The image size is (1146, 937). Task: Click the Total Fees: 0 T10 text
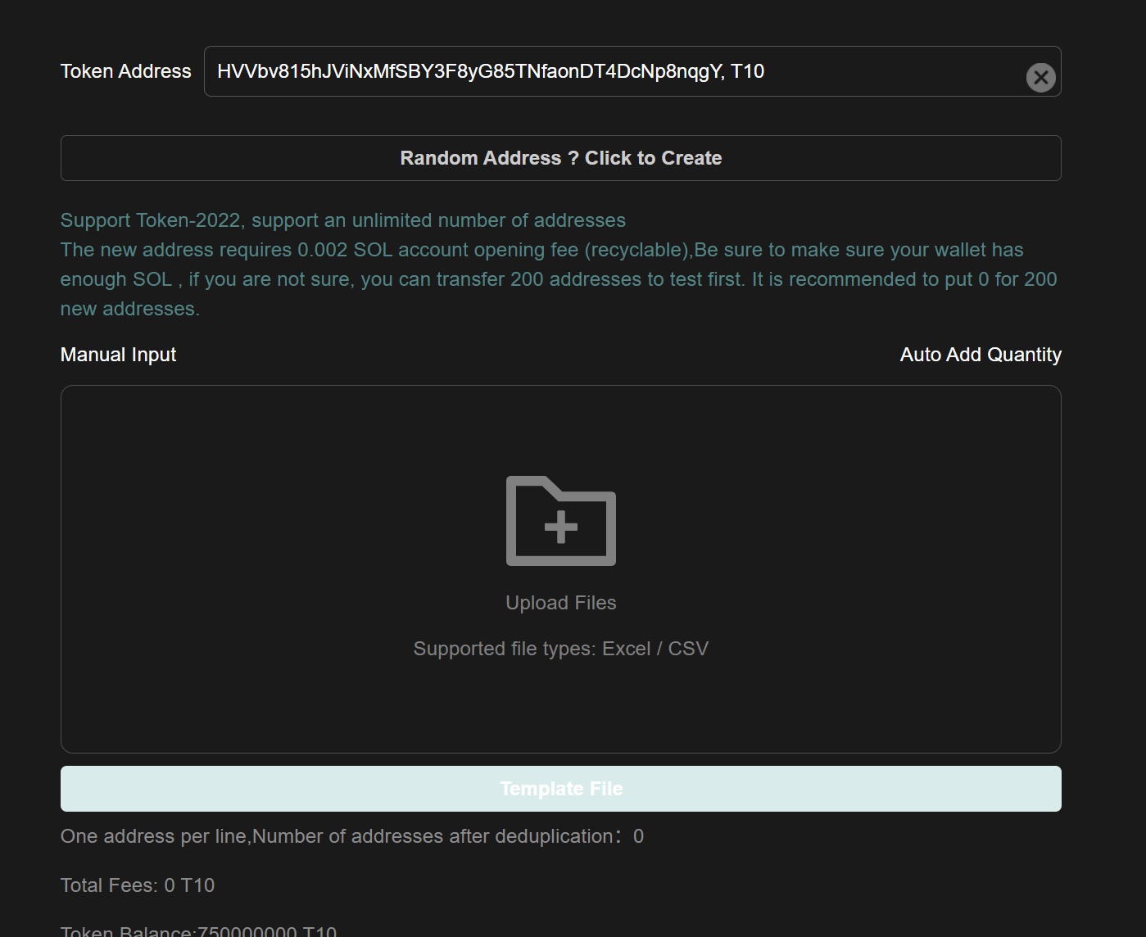(138, 885)
